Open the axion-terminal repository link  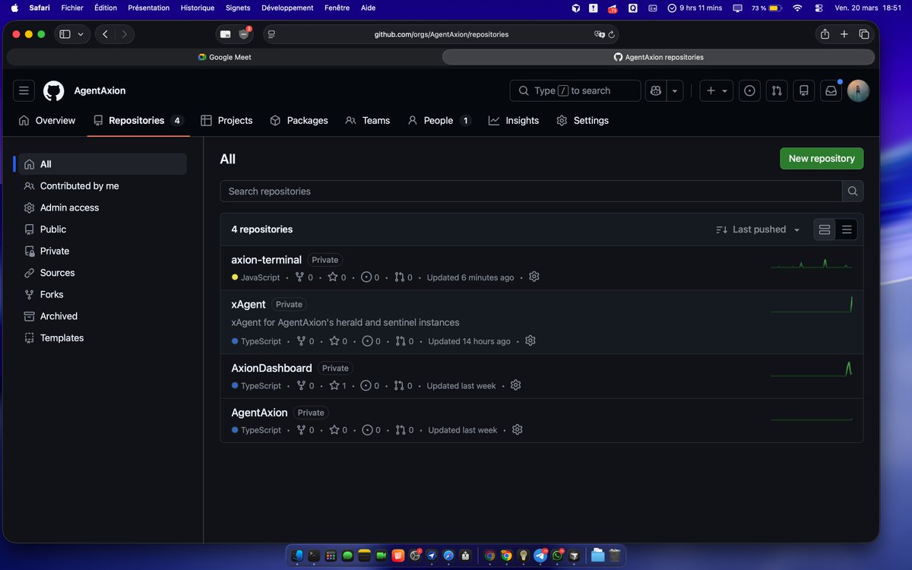(266, 260)
